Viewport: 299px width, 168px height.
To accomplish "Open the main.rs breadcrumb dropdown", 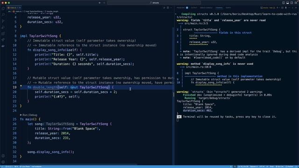I will [x=17, y=11].
